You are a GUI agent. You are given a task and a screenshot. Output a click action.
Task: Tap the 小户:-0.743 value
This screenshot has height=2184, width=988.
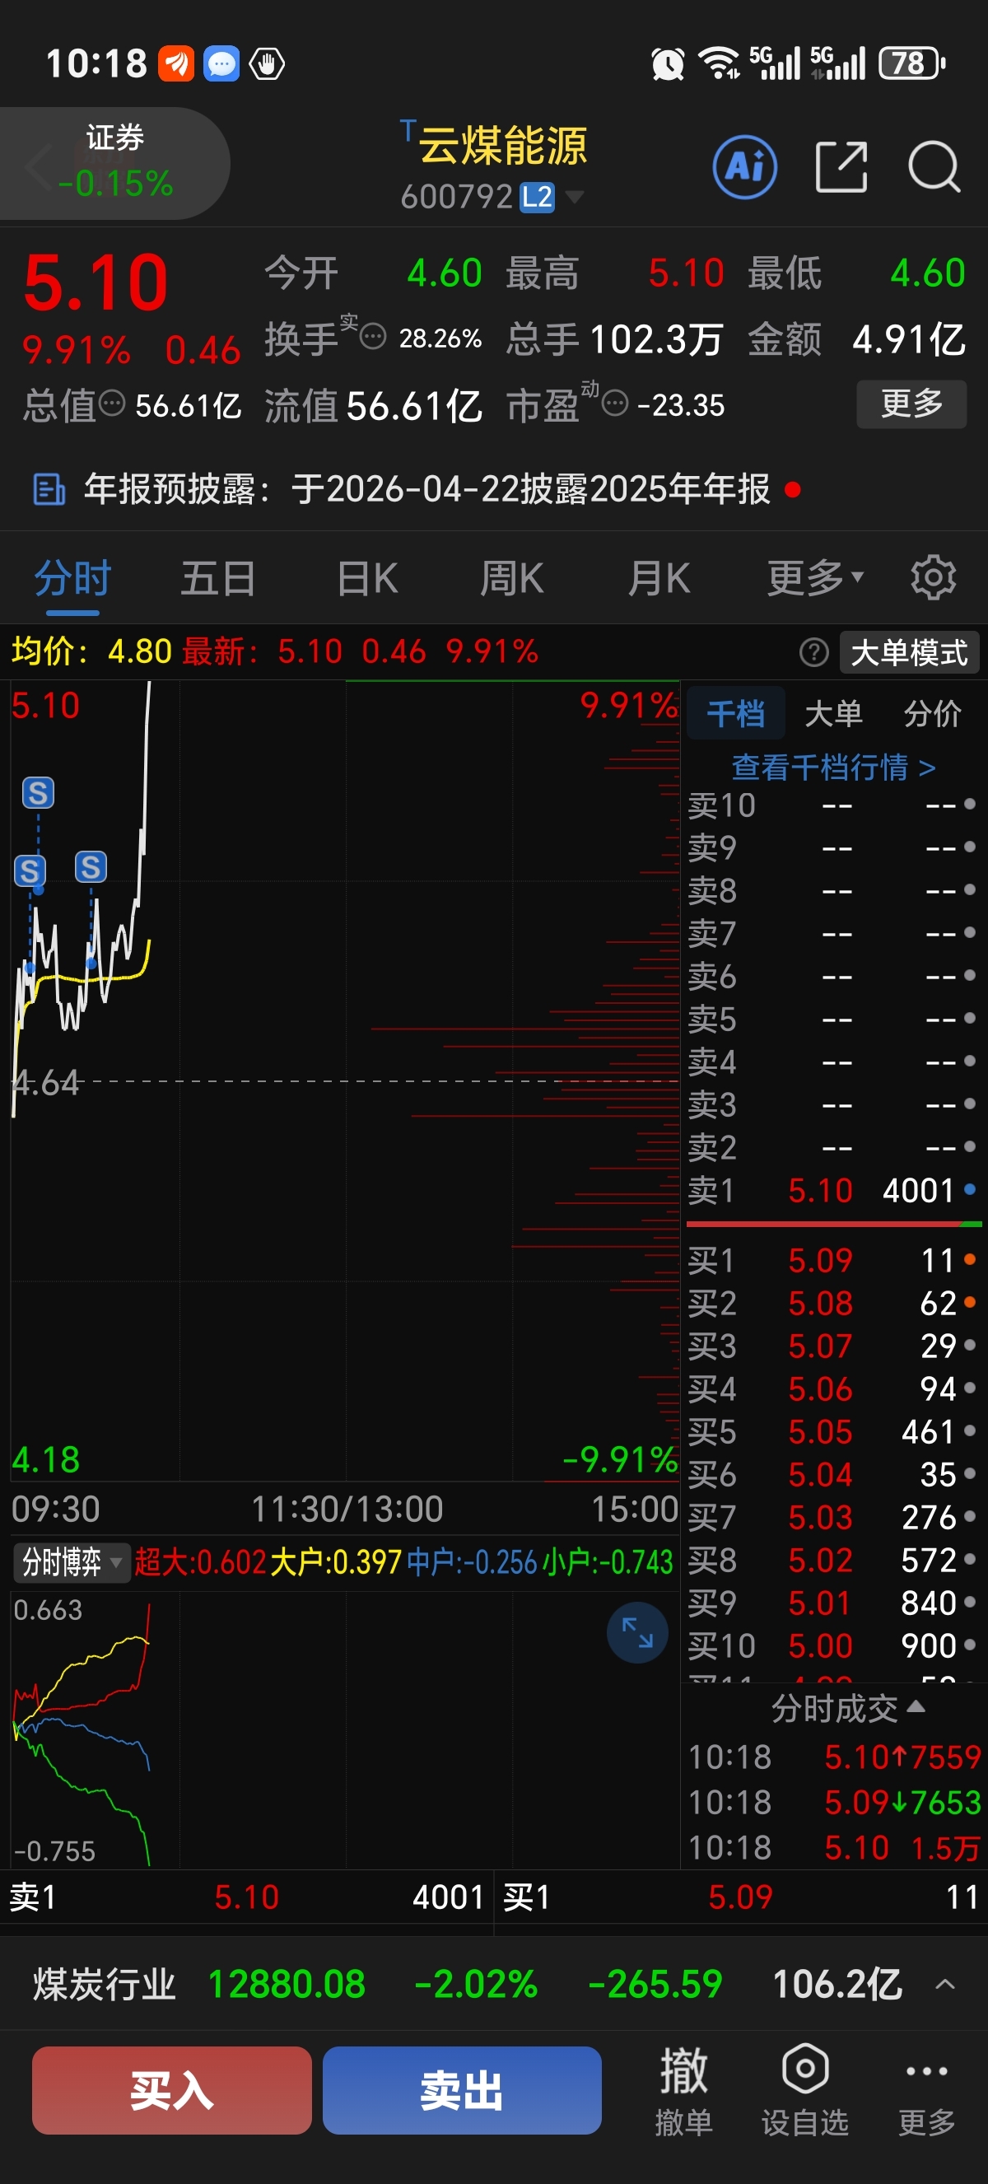pyautogui.click(x=607, y=1561)
